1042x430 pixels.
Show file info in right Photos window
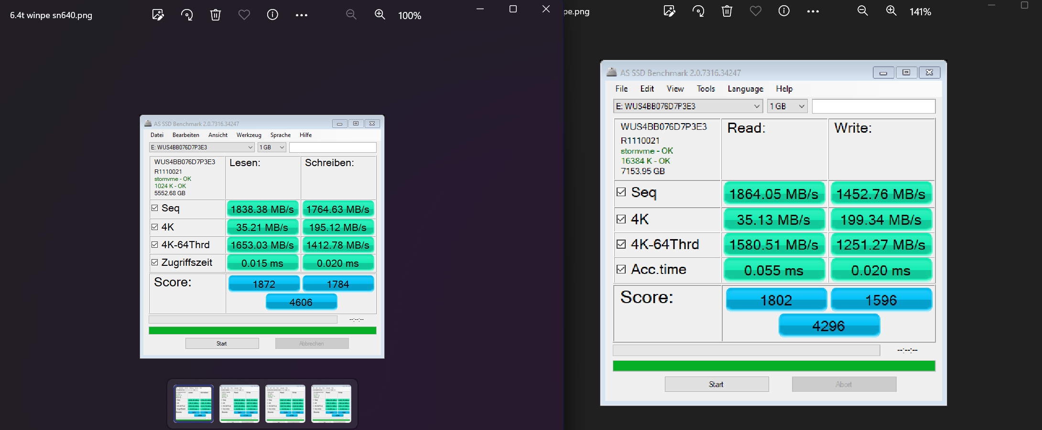784,11
